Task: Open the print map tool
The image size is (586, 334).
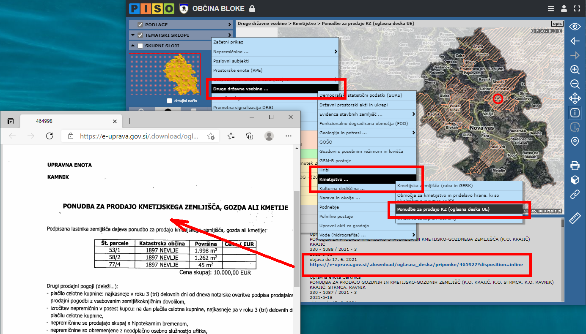Action: click(575, 165)
